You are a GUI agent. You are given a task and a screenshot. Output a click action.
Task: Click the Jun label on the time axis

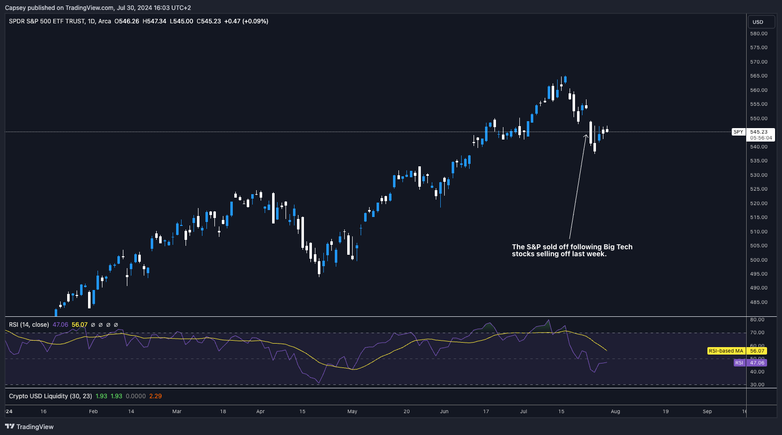(x=444, y=412)
